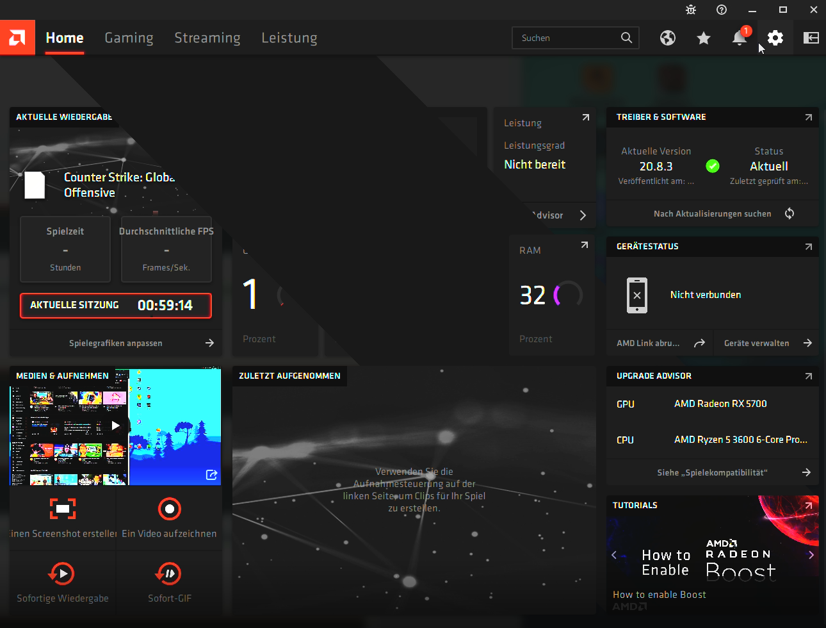
Task: Click the green up-to-date checkmark icon
Action: coord(712,166)
